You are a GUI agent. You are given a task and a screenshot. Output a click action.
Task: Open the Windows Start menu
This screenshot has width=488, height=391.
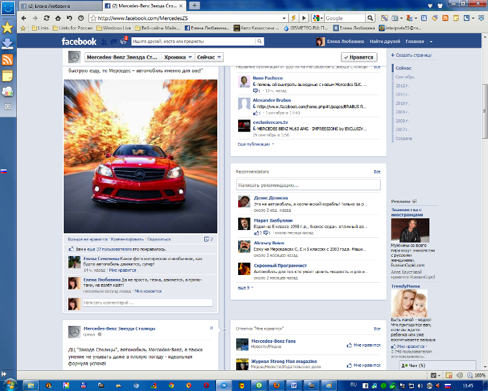(10, 384)
